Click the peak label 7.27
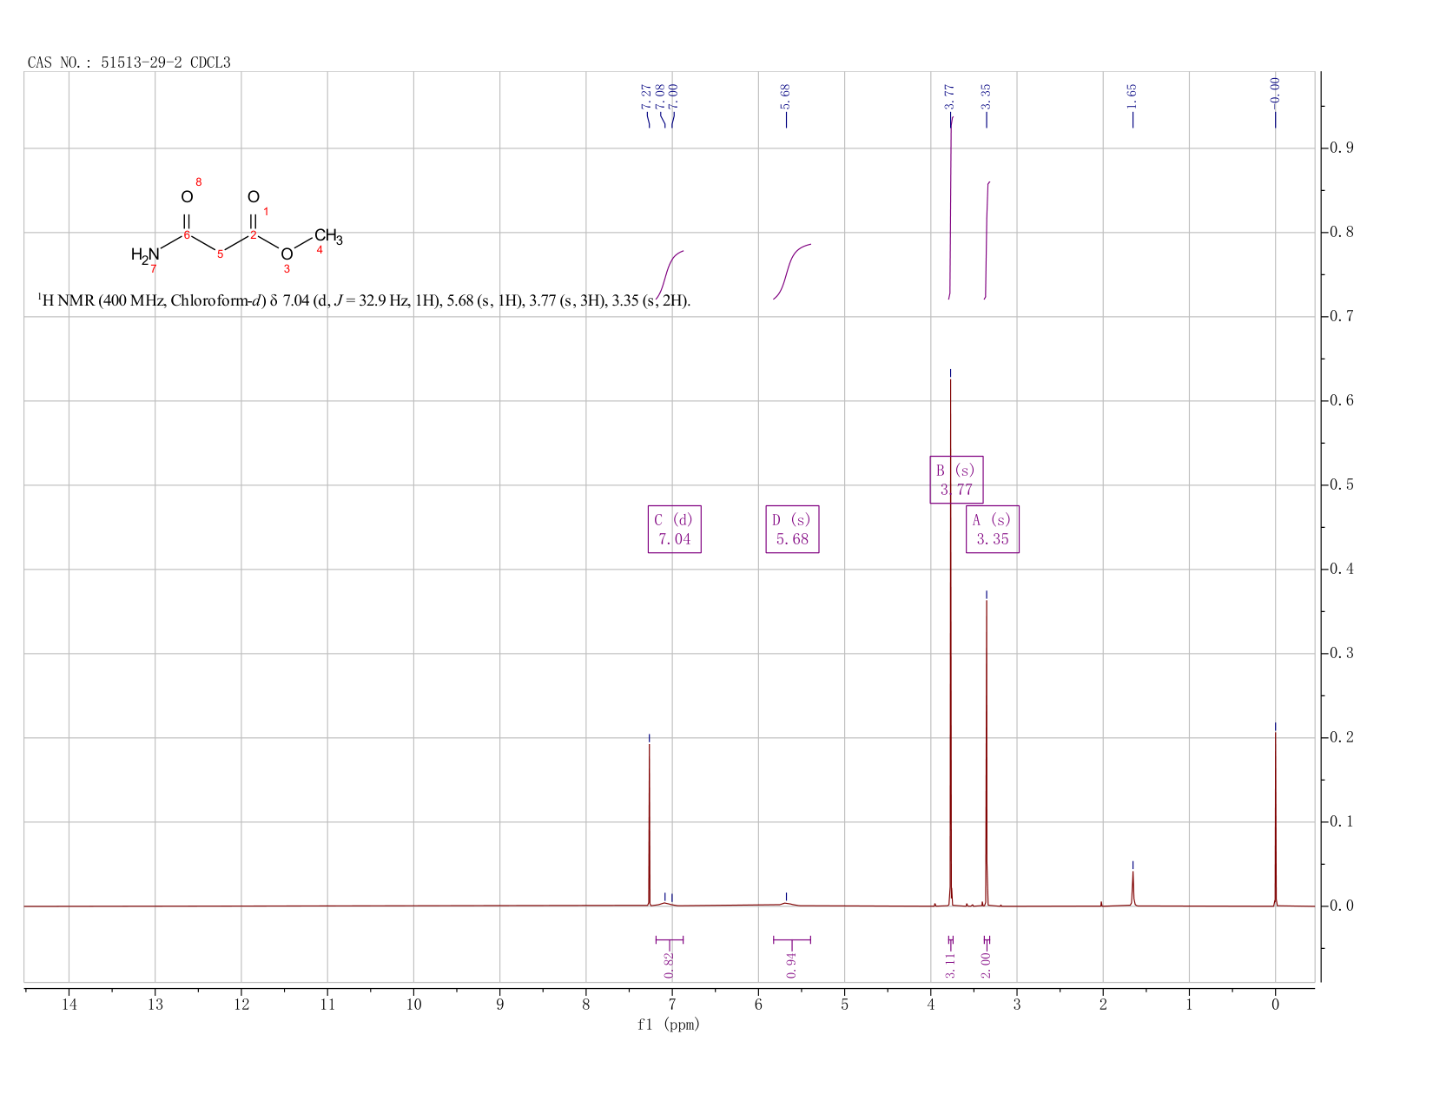Viewport: 1433px width, 1107px height. click(x=646, y=96)
